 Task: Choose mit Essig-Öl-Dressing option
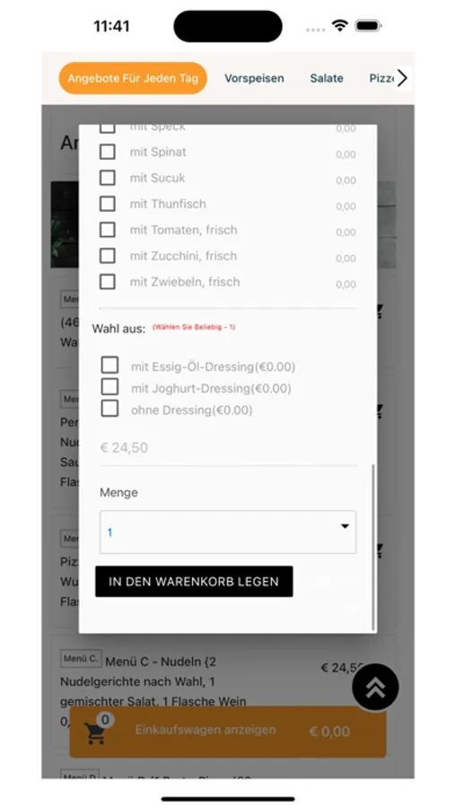click(x=109, y=365)
